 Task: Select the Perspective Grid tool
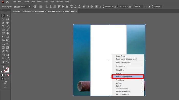(8, 44)
